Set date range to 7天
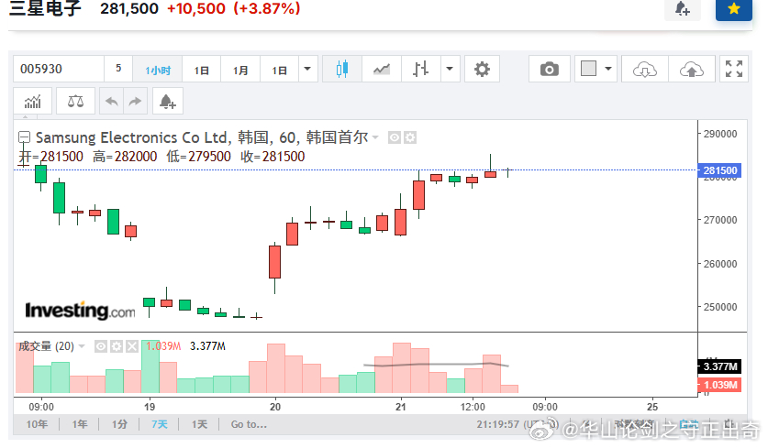Image resolution: width=768 pixels, height=448 pixels. (x=159, y=424)
